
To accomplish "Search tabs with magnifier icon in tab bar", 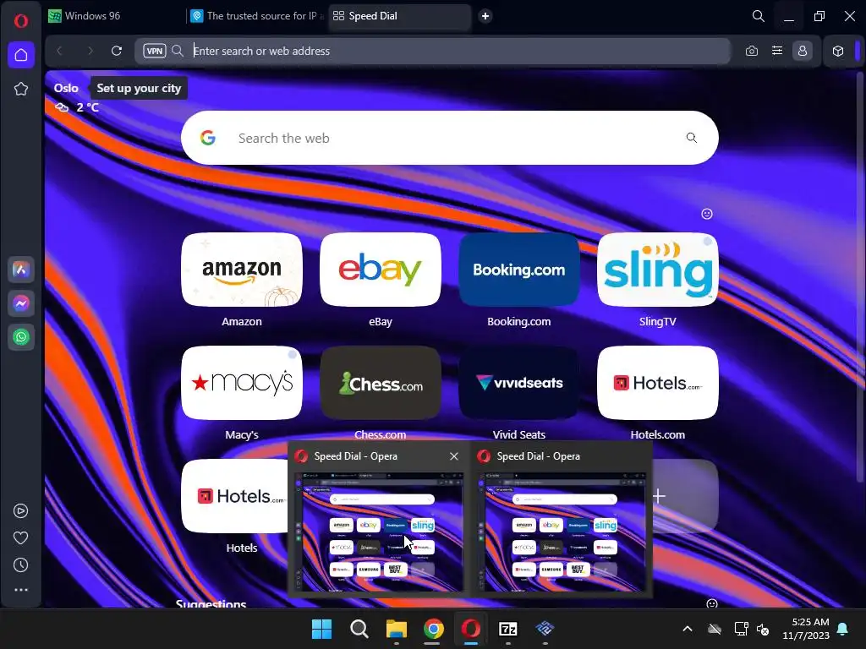I will click(x=759, y=16).
